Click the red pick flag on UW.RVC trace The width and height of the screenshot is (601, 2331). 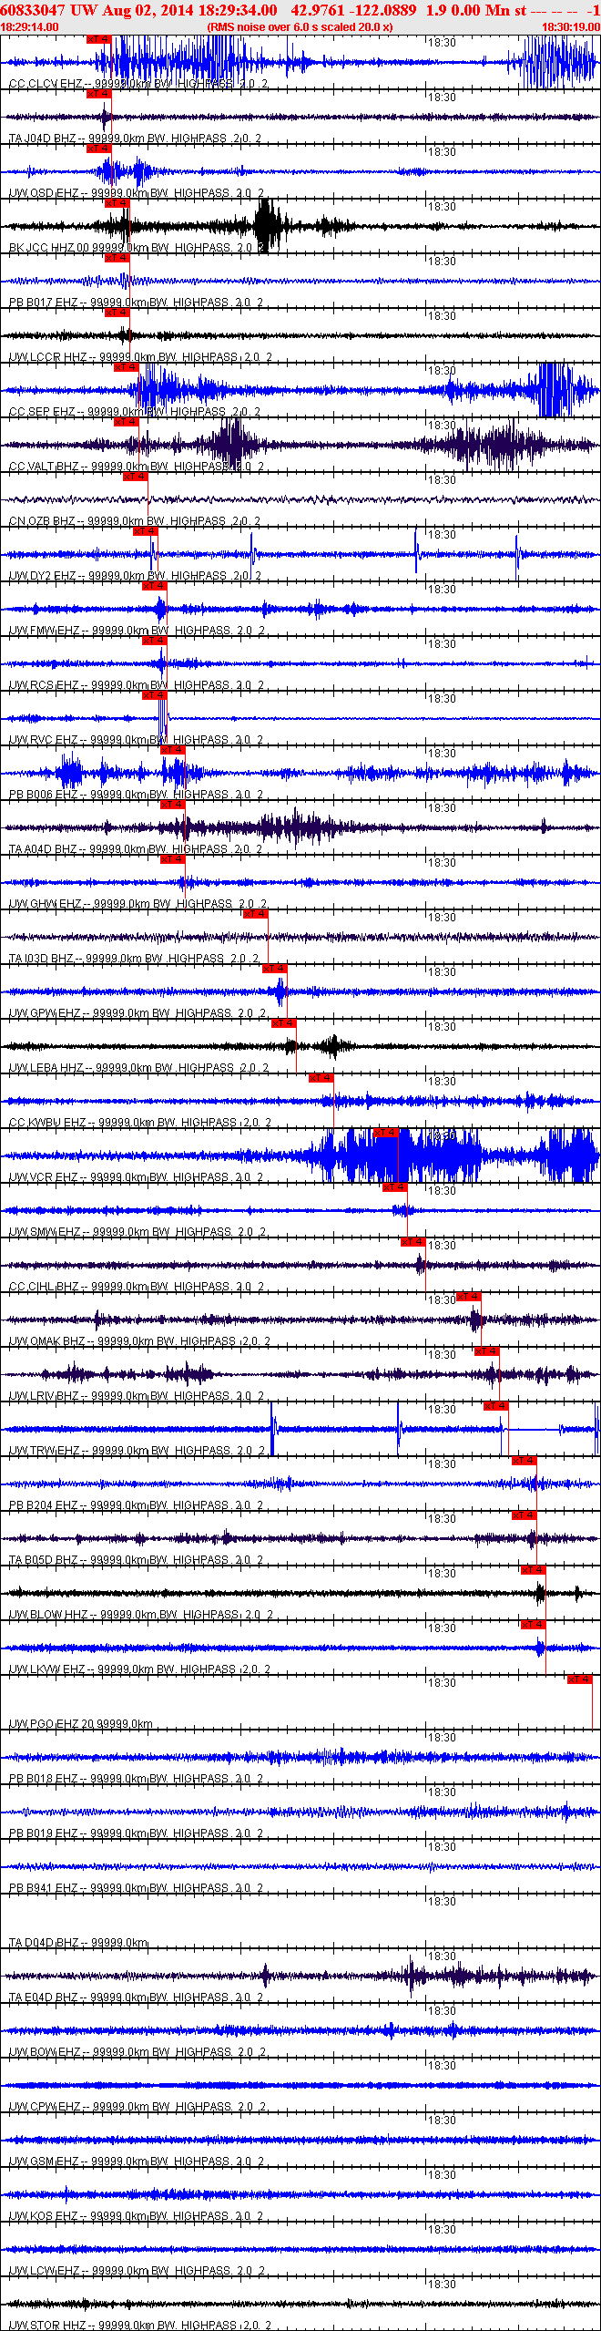[154, 695]
